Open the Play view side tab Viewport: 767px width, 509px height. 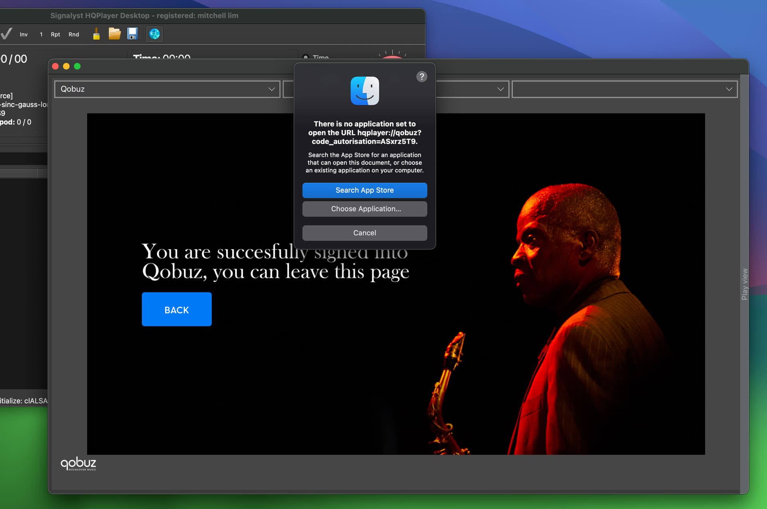[744, 284]
